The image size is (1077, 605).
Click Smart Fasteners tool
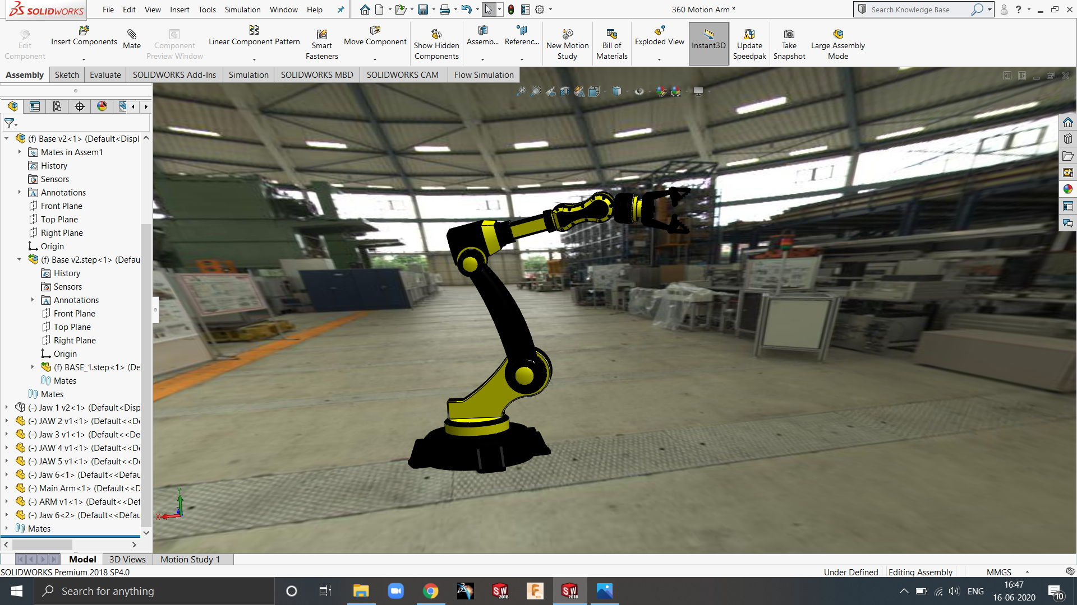[x=321, y=35]
